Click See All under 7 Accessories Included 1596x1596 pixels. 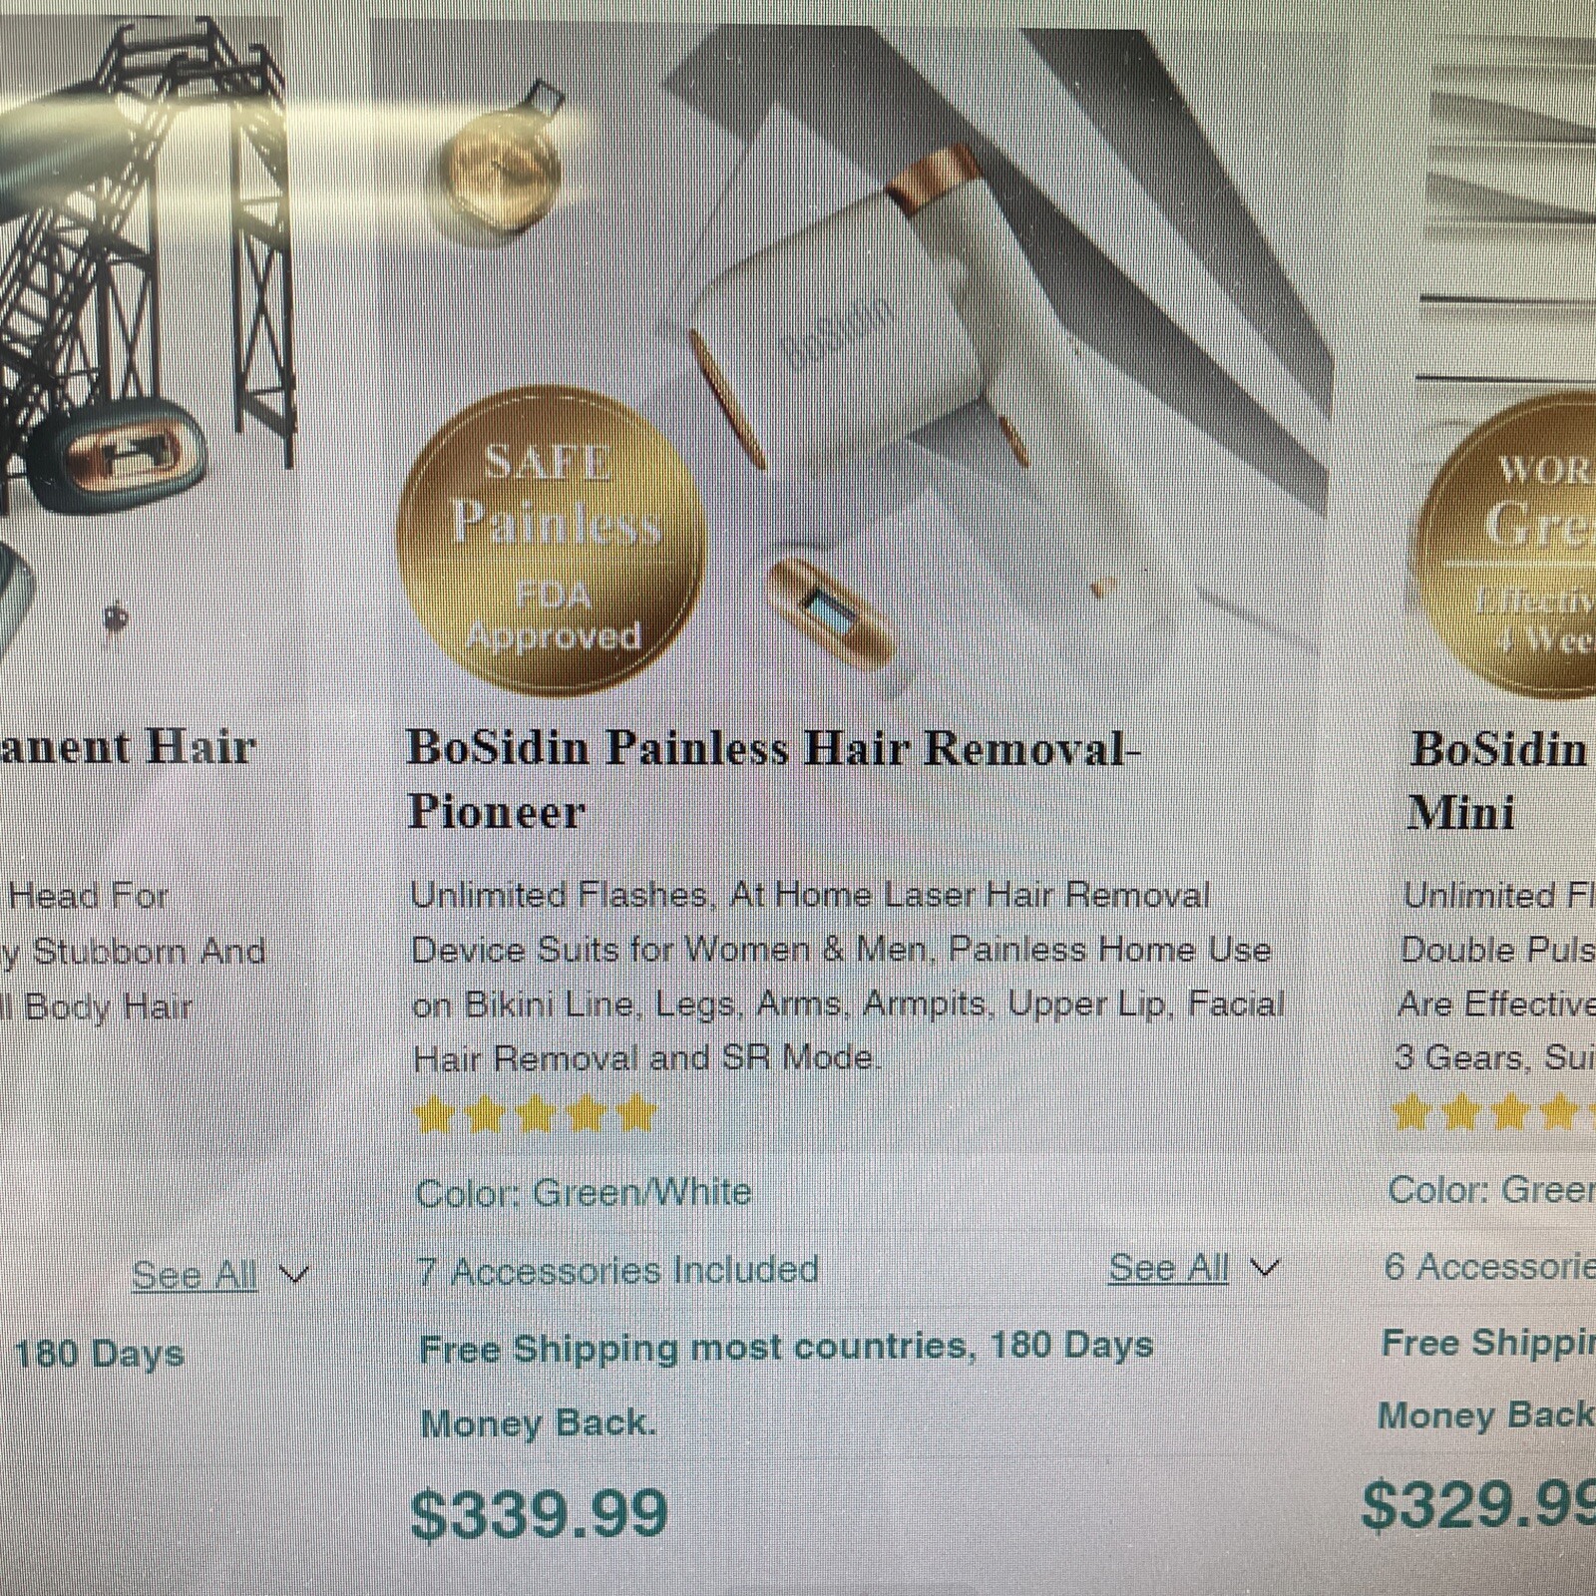[x=1168, y=1268]
